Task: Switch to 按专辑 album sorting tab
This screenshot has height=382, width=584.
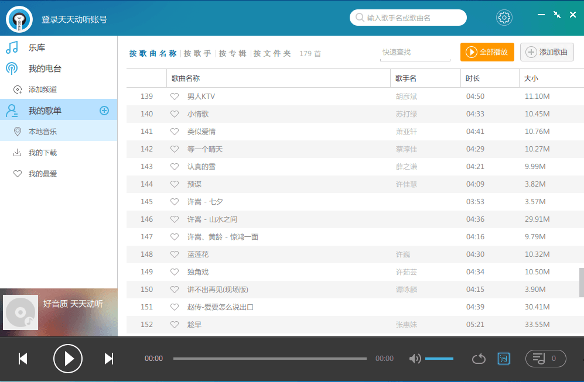Action: click(233, 53)
